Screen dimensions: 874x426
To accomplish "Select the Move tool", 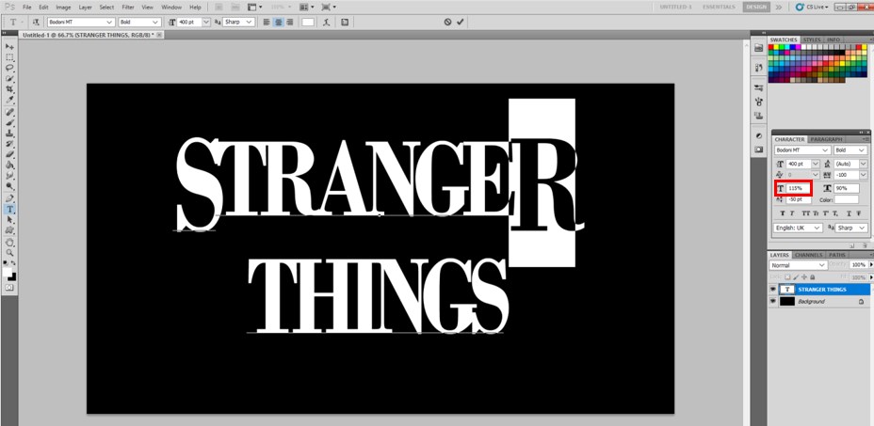I will pyautogui.click(x=9, y=47).
